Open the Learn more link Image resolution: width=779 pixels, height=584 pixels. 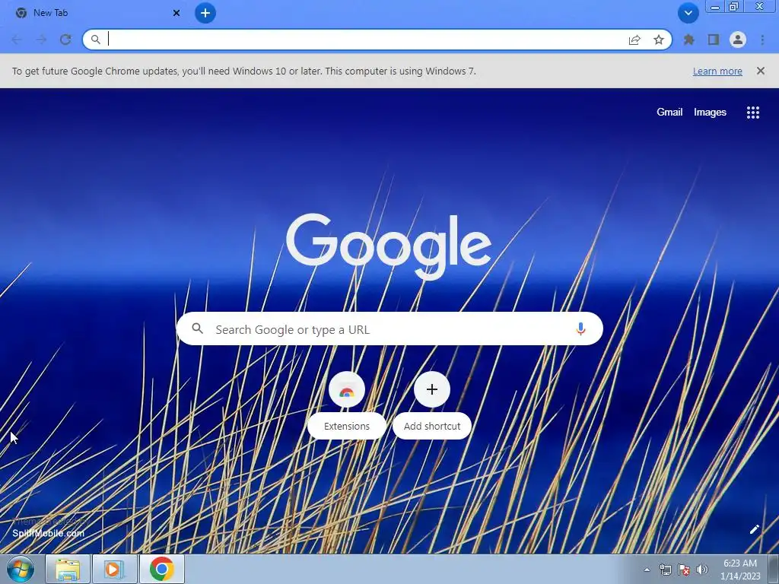click(717, 71)
